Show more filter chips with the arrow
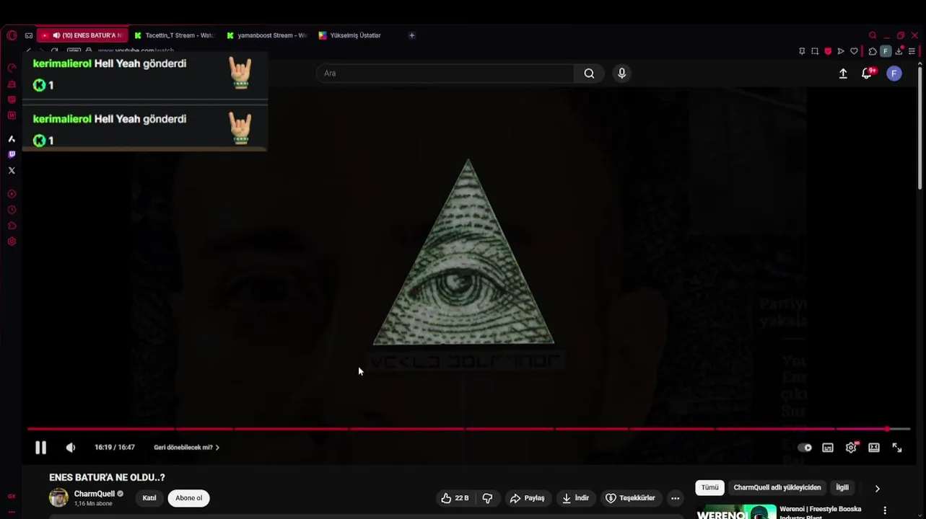926x519 pixels. click(877, 489)
